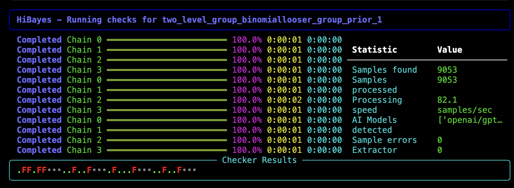Click the Sample errors label
514x188 pixels.
point(384,140)
